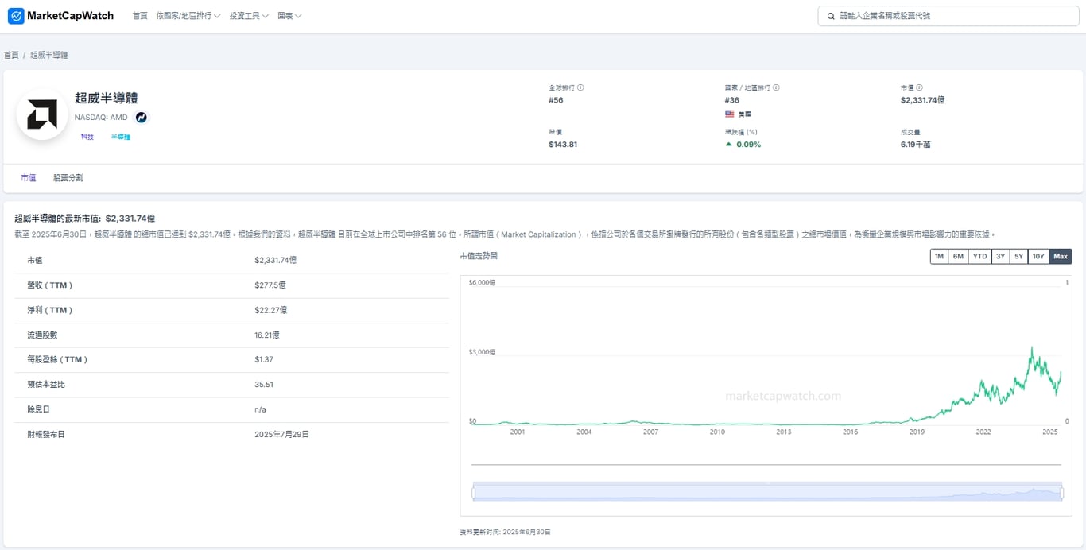Image resolution: width=1086 pixels, height=550 pixels.
Task: Click the 除息日 row label
Action: [x=38, y=409]
